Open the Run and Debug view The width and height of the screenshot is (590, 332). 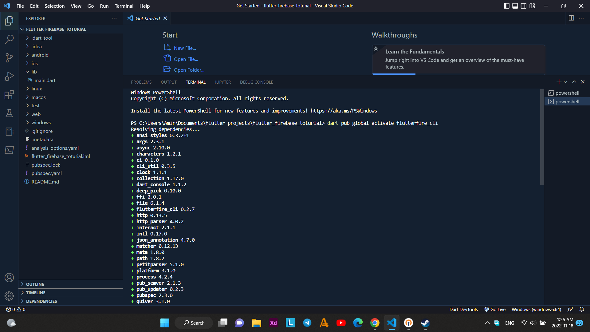click(x=9, y=76)
